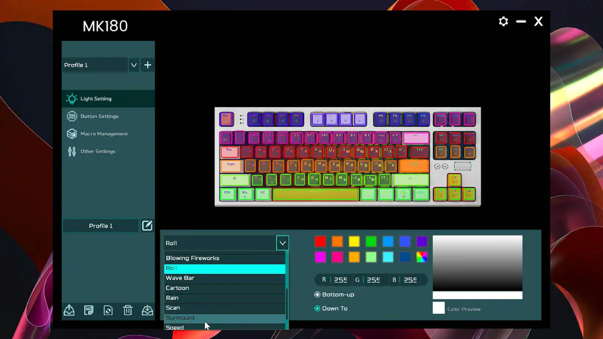Pick the red color swatch

(320, 241)
